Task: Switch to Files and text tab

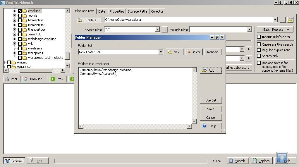Action: [85, 11]
